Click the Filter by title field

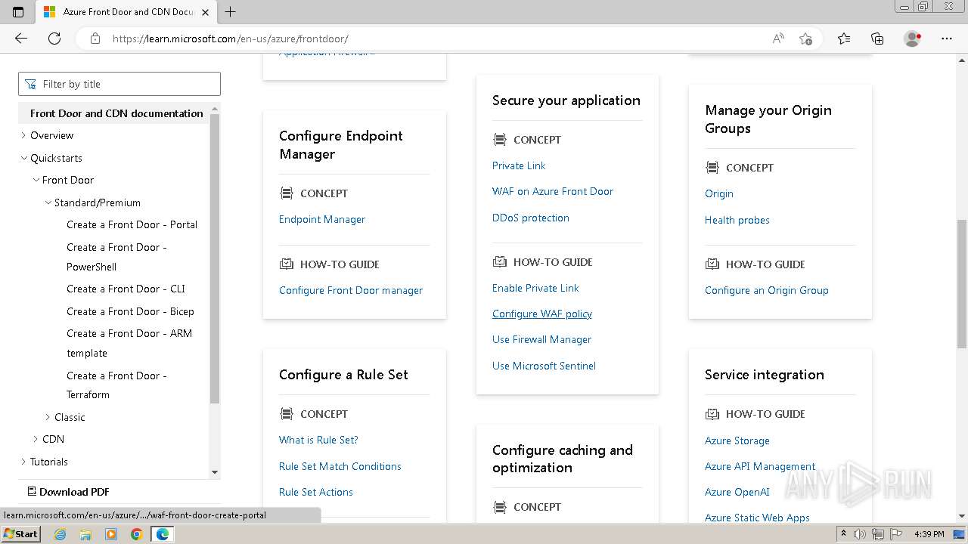tap(119, 84)
